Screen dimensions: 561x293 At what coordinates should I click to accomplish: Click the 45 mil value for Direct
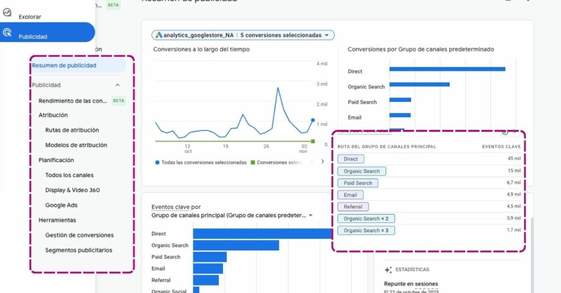click(x=514, y=158)
